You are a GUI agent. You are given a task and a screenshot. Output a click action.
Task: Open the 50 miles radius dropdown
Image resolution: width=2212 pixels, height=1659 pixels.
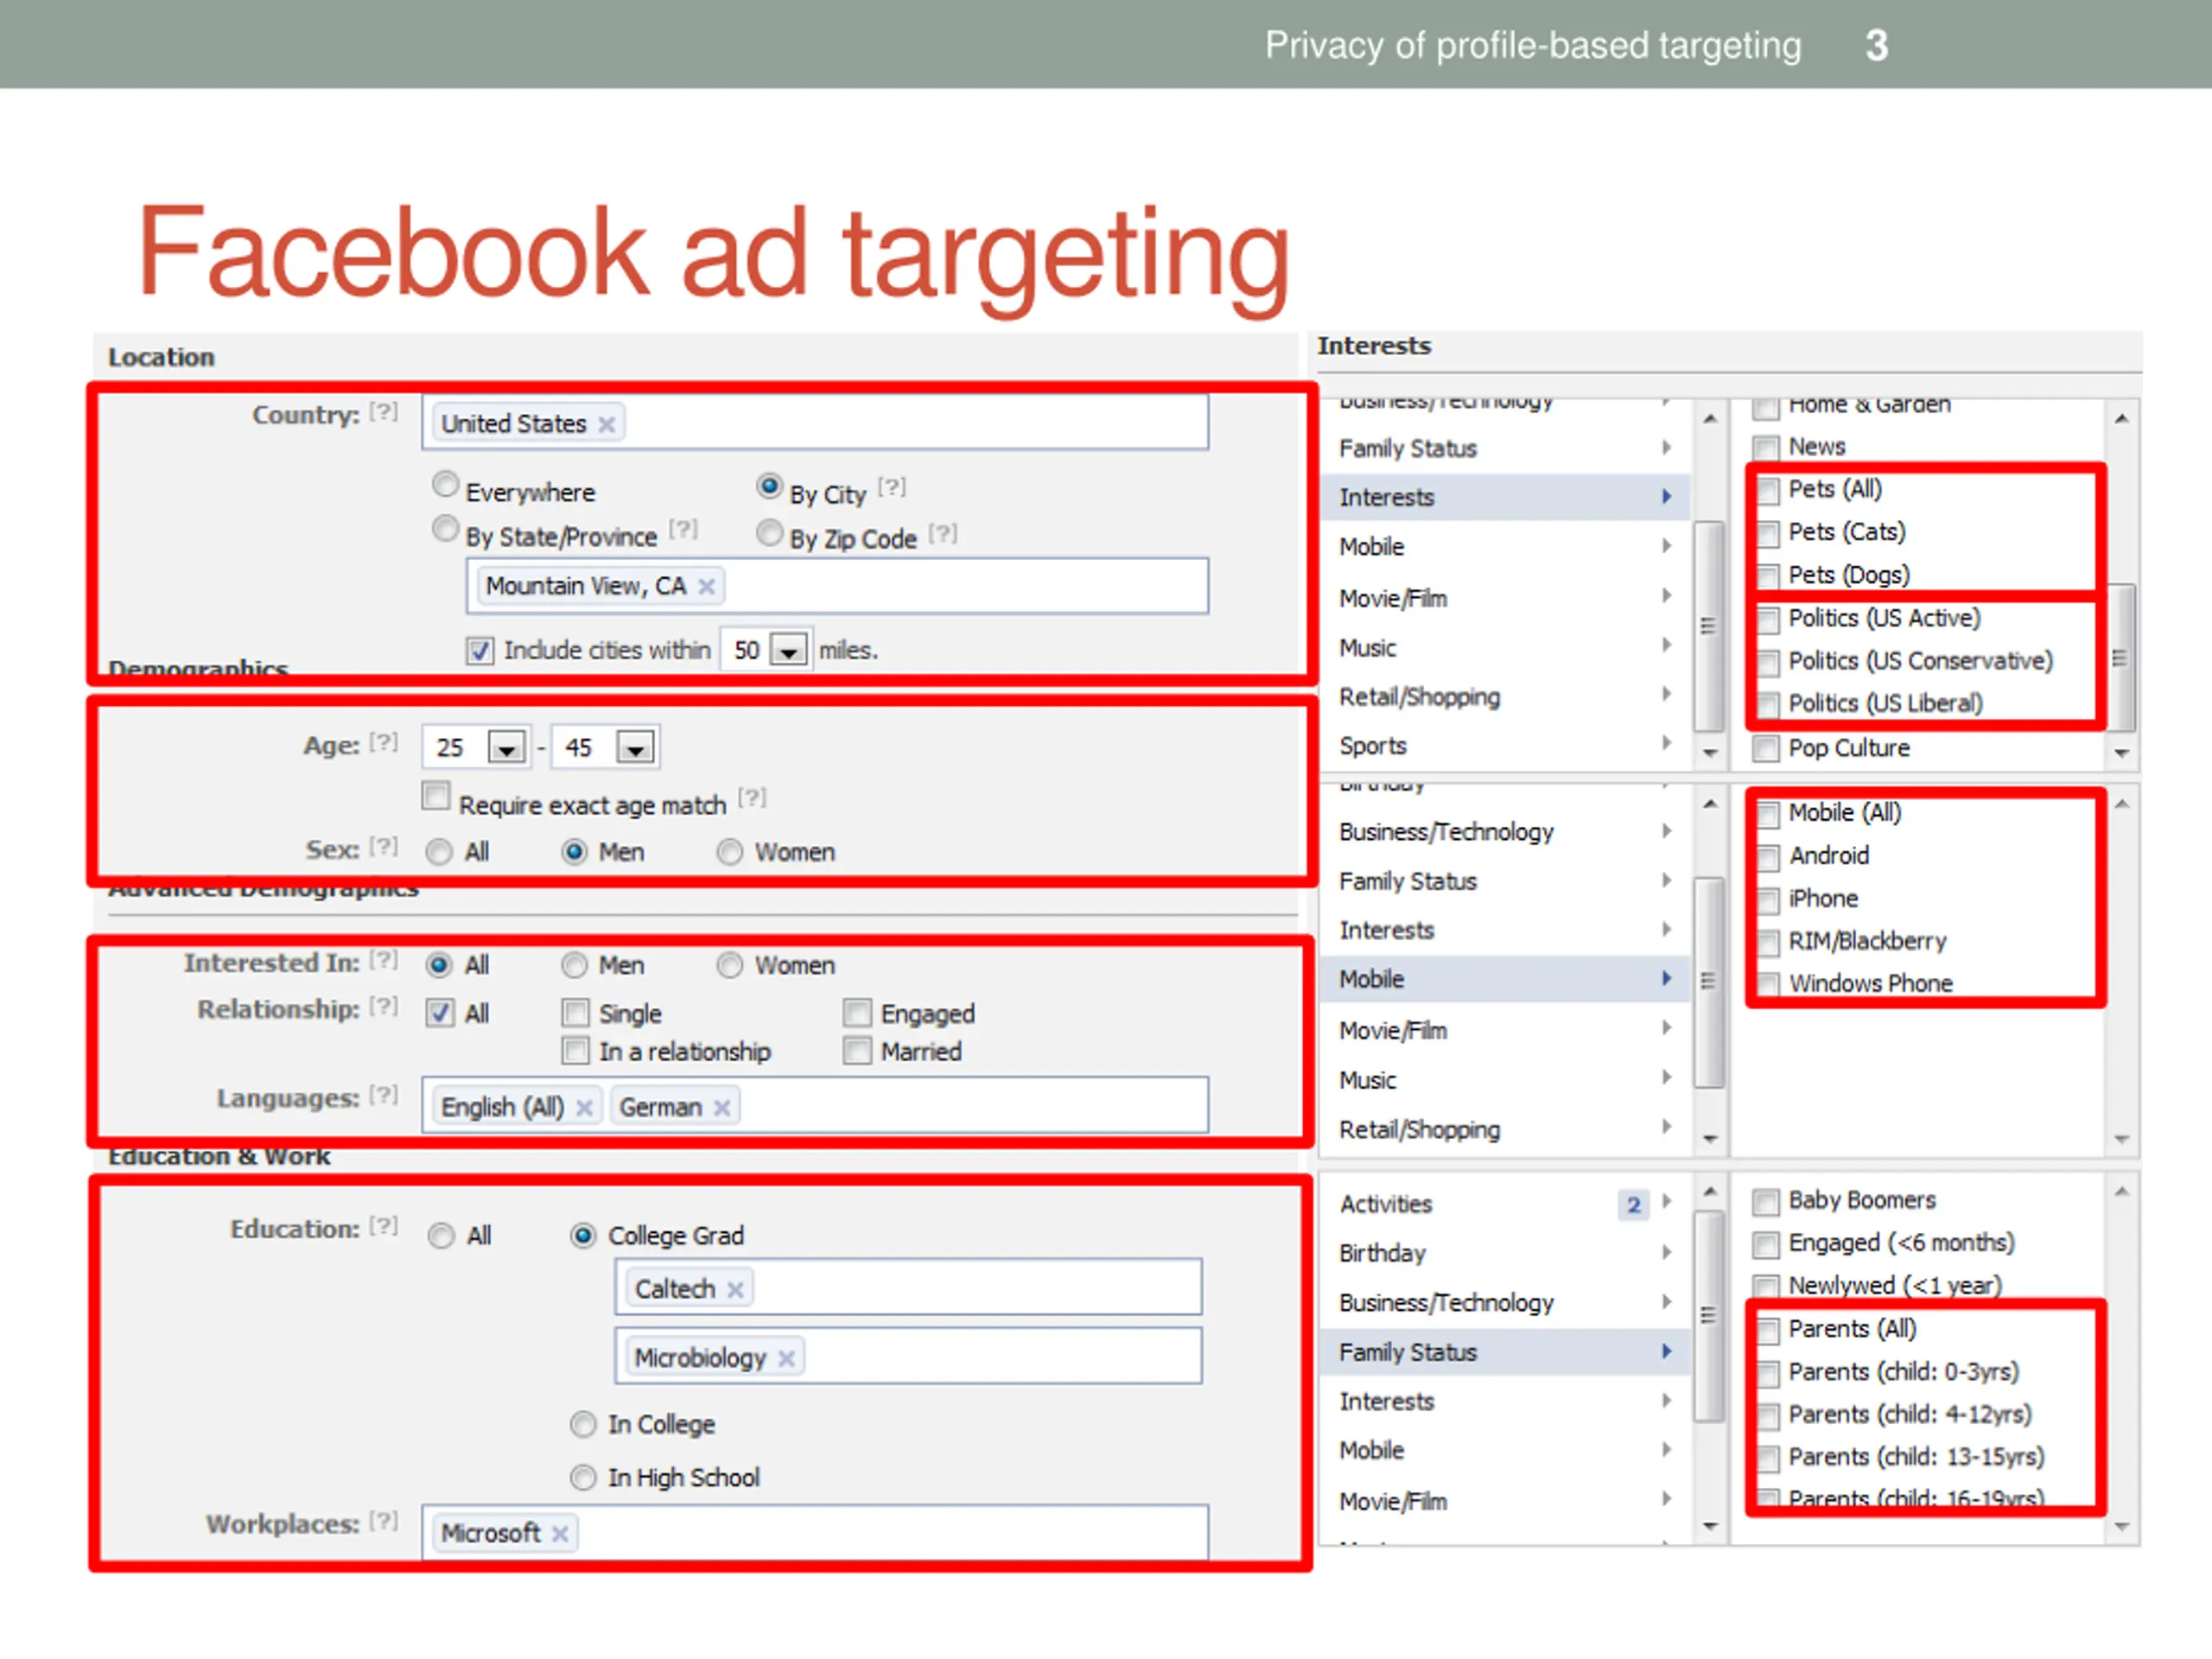pyautogui.click(x=789, y=651)
